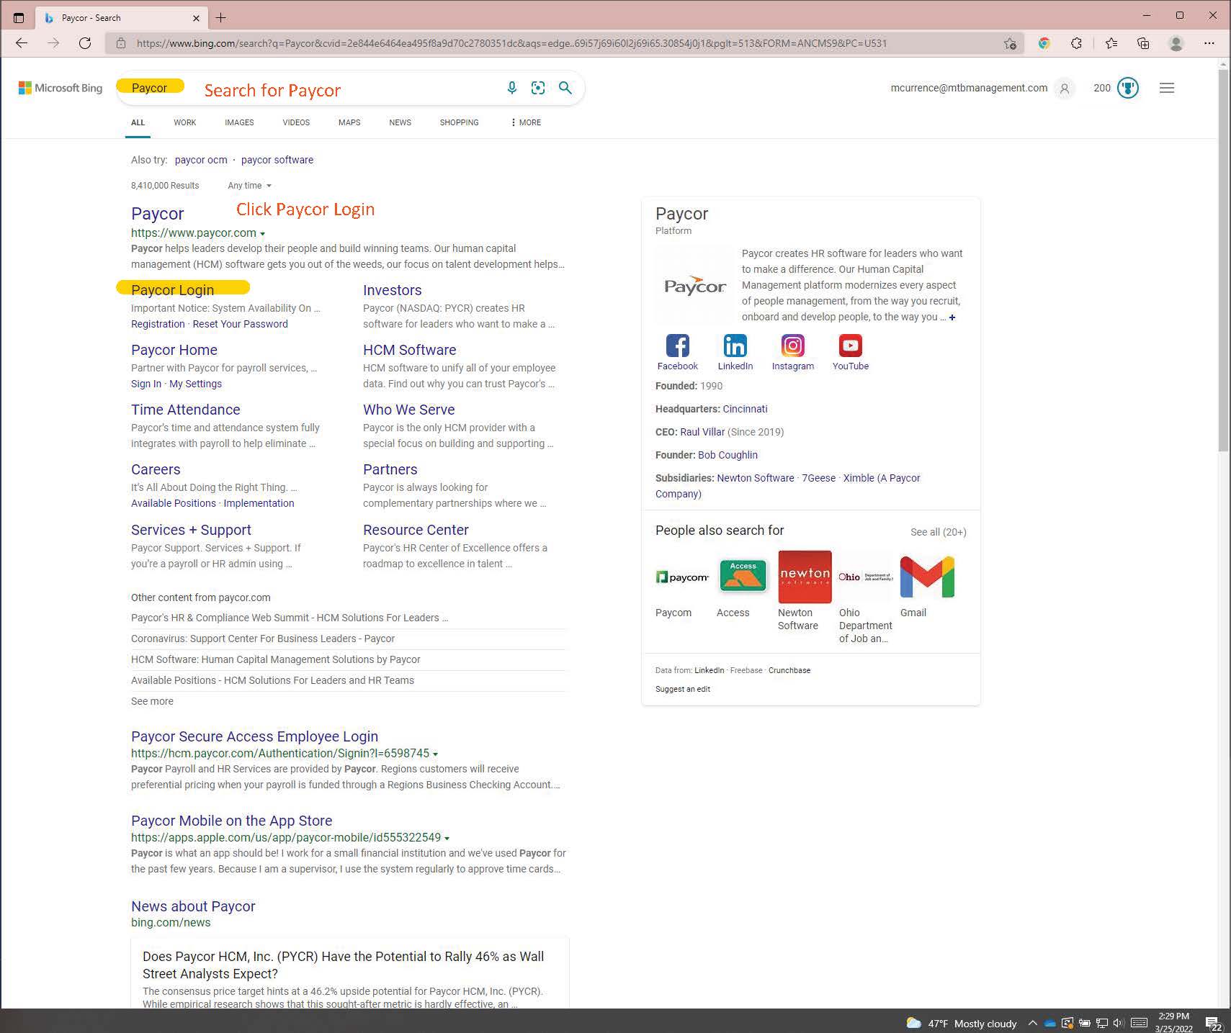Click the Microsoft Rewards trophy icon
This screenshot has height=1033, width=1231.
[1127, 87]
